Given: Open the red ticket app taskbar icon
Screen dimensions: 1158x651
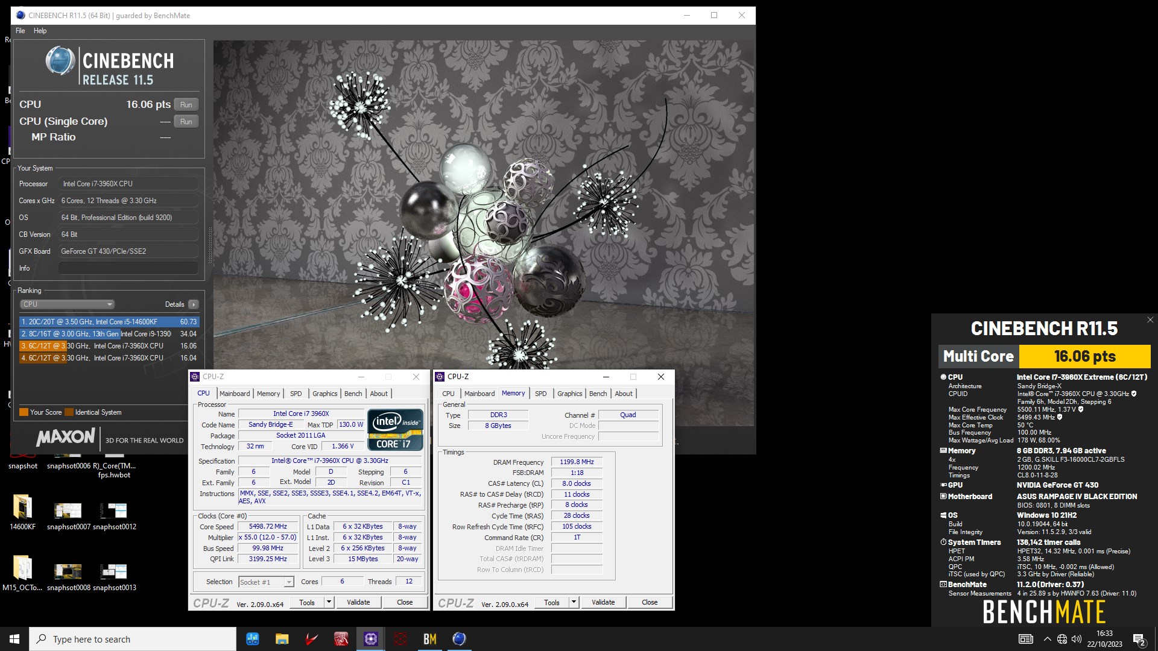Looking at the screenshot, I should (341, 639).
